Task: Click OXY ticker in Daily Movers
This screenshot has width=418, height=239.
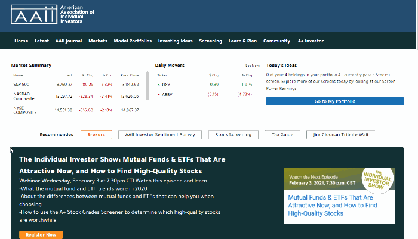Action: (166, 85)
